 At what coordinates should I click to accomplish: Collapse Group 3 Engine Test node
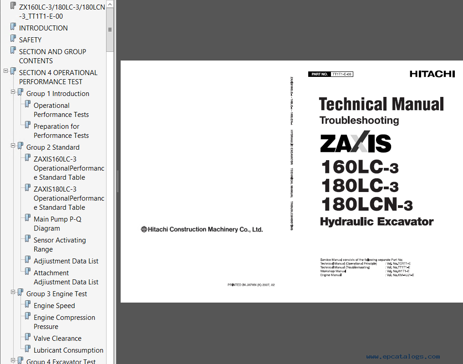[x=13, y=293]
